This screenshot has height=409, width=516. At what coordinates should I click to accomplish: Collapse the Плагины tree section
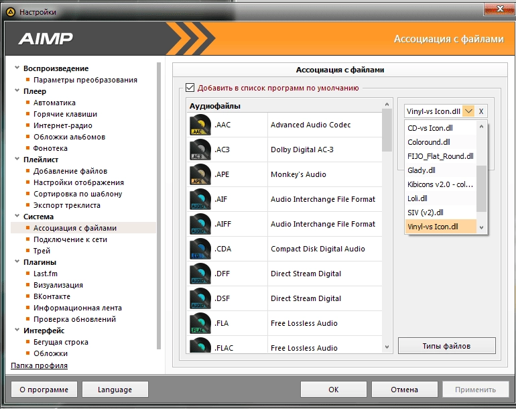pyautogui.click(x=17, y=261)
